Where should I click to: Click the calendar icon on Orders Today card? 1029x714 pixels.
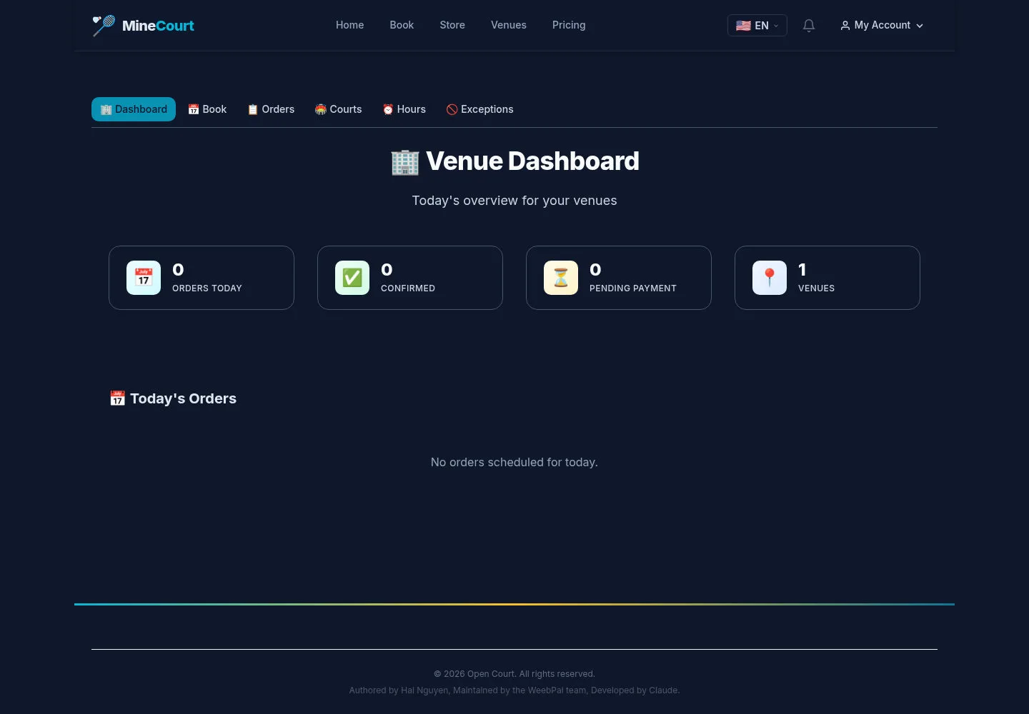(x=144, y=278)
